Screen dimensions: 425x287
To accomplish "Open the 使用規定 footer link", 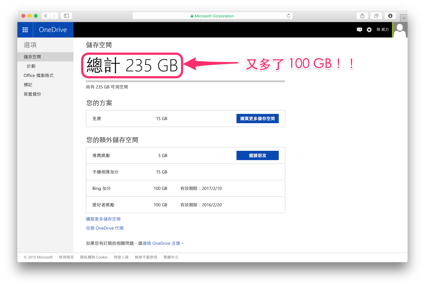I will click(x=66, y=257).
